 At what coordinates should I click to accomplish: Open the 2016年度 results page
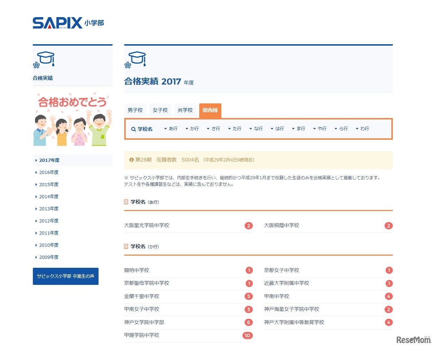point(49,172)
